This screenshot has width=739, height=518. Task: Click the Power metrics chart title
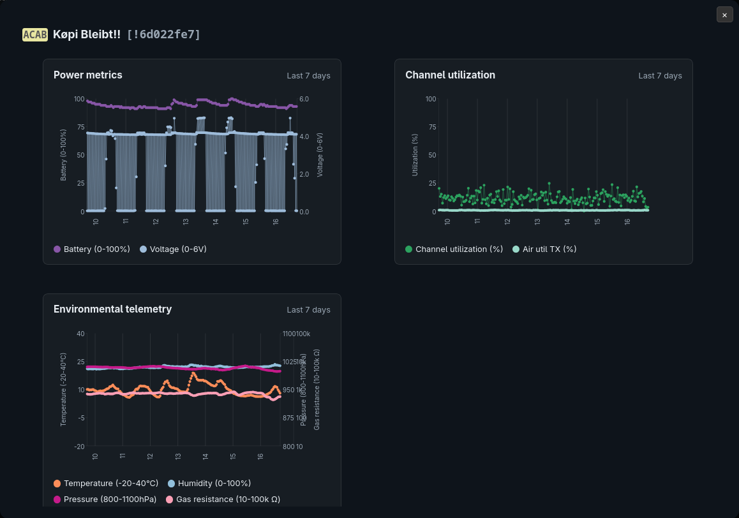pyautogui.click(x=87, y=75)
